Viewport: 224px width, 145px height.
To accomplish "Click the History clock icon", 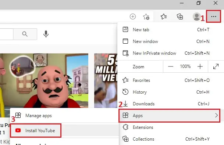I will pyautogui.click(x=125, y=92).
